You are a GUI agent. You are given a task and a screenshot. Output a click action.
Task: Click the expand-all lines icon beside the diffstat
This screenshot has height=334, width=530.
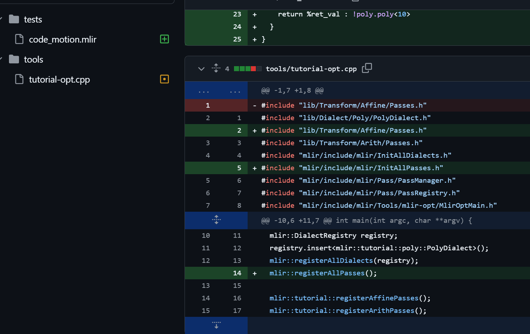(x=216, y=68)
